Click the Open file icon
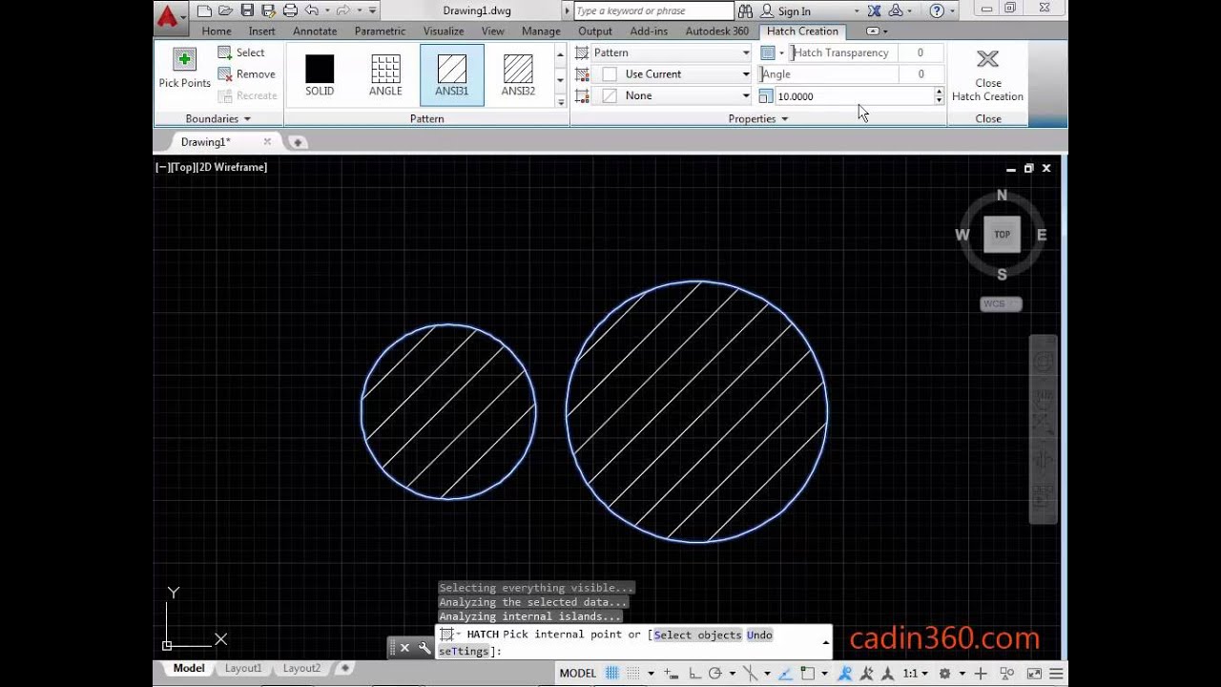This screenshot has width=1221, height=687. coord(225,10)
